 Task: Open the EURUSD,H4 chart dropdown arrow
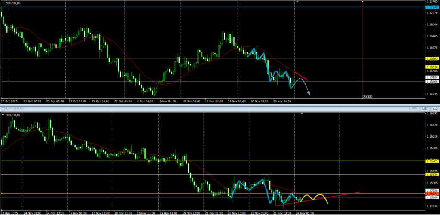point(3,3)
